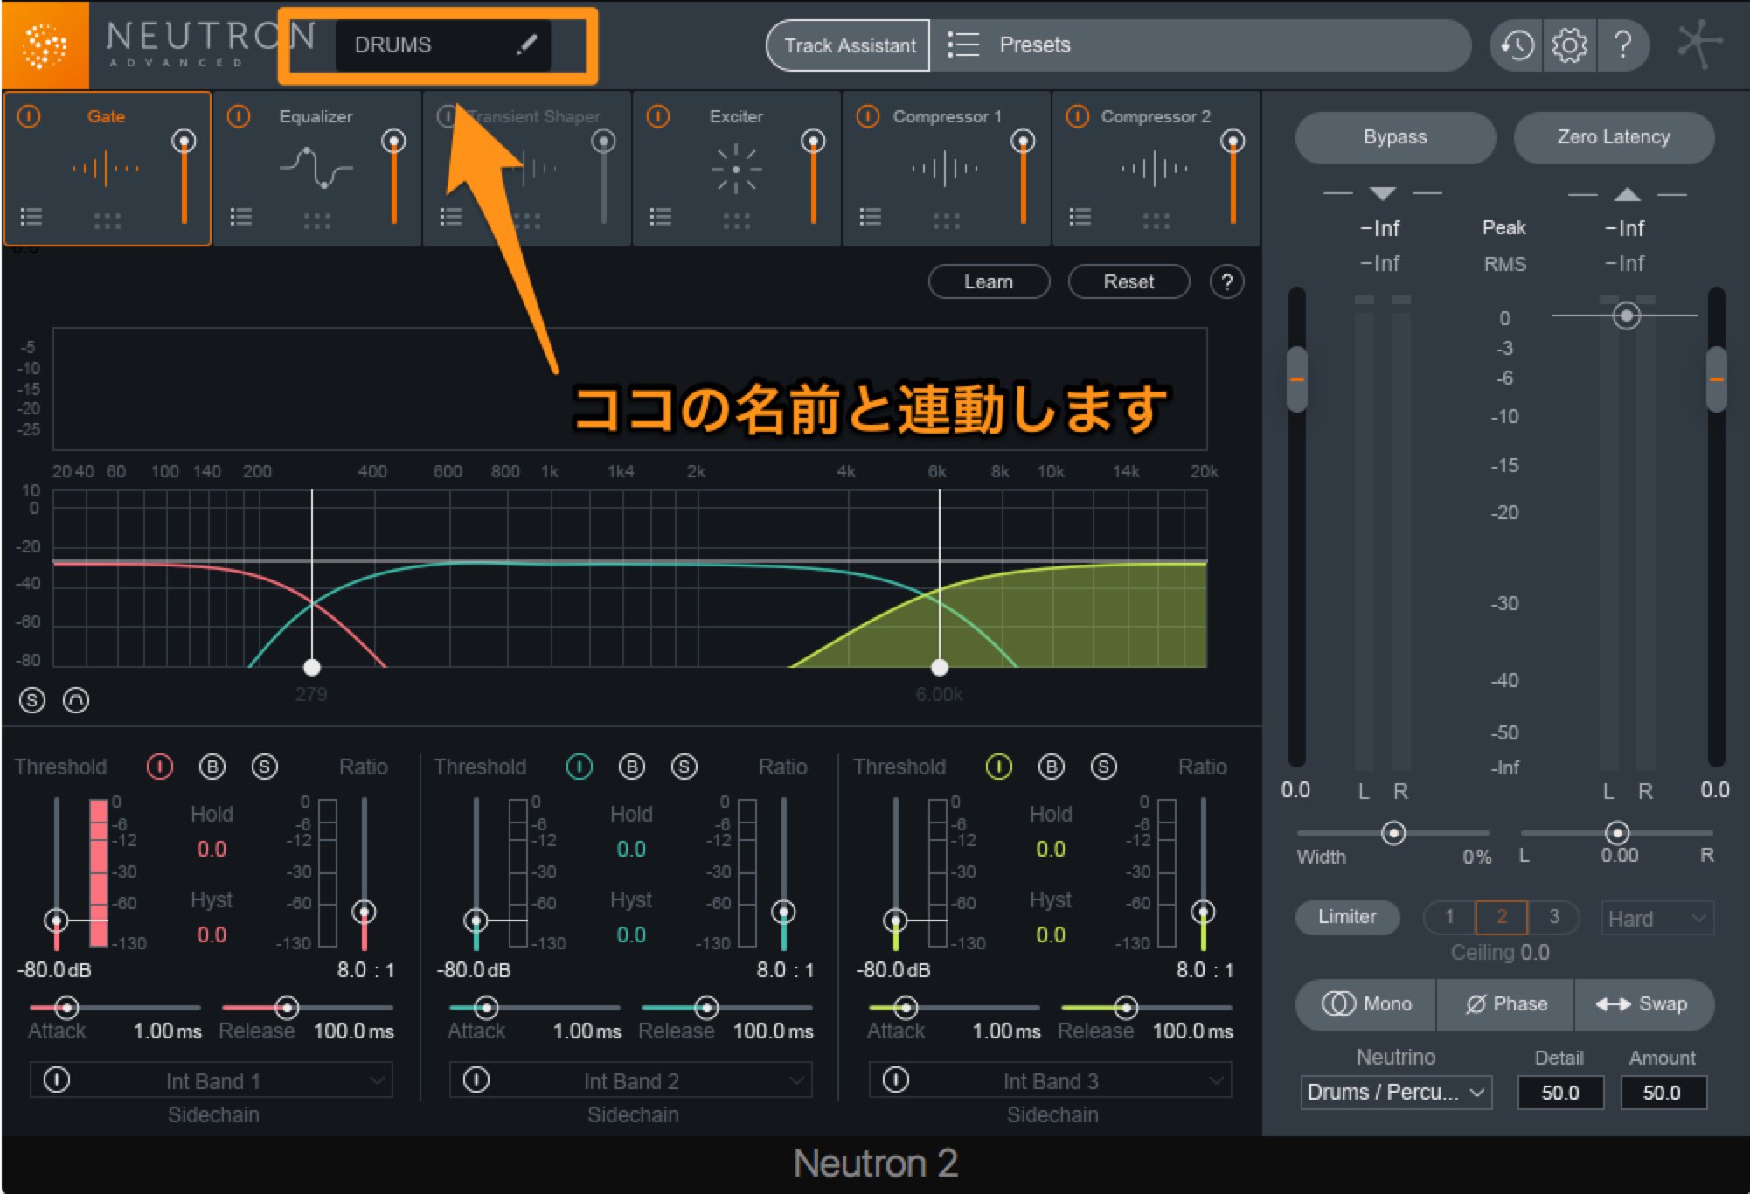Grab the Gate module reorder dots handle
The width and height of the screenshot is (1750, 1194).
pos(107,221)
